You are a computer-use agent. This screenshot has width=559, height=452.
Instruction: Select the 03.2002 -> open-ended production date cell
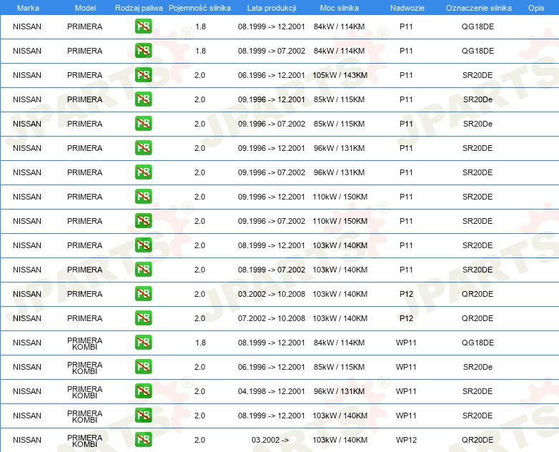(x=270, y=440)
